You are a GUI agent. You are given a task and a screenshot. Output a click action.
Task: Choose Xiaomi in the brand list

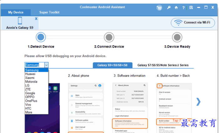(x=37, y=78)
